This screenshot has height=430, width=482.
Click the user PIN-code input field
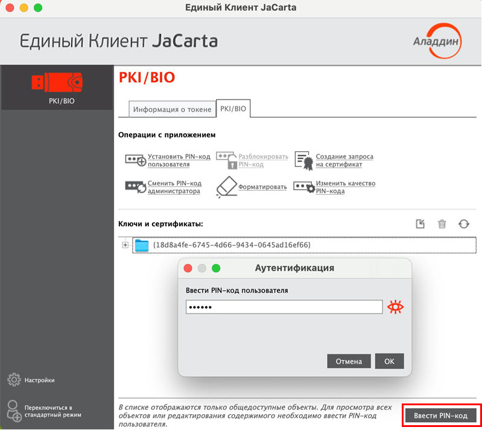click(284, 307)
